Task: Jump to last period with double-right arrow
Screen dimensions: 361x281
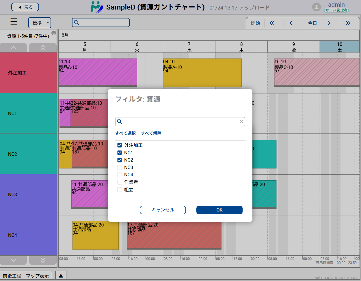Action: point(348,23)
